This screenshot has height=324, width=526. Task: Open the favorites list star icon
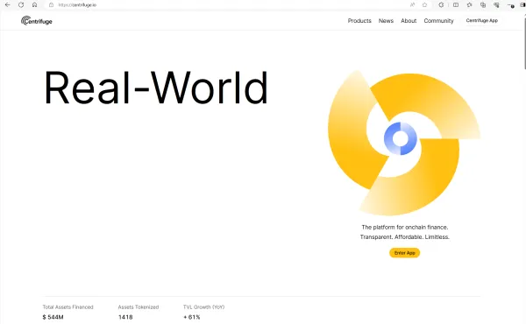tap(469, 4)
